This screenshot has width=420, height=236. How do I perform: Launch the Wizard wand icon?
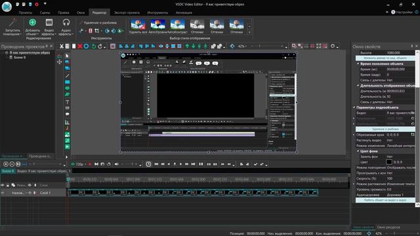12,22
